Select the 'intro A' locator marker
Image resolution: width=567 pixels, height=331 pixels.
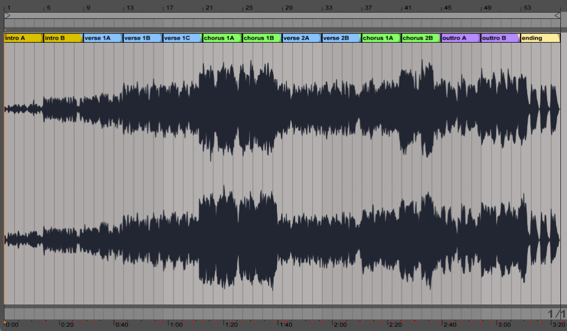(x=23, y=38)
